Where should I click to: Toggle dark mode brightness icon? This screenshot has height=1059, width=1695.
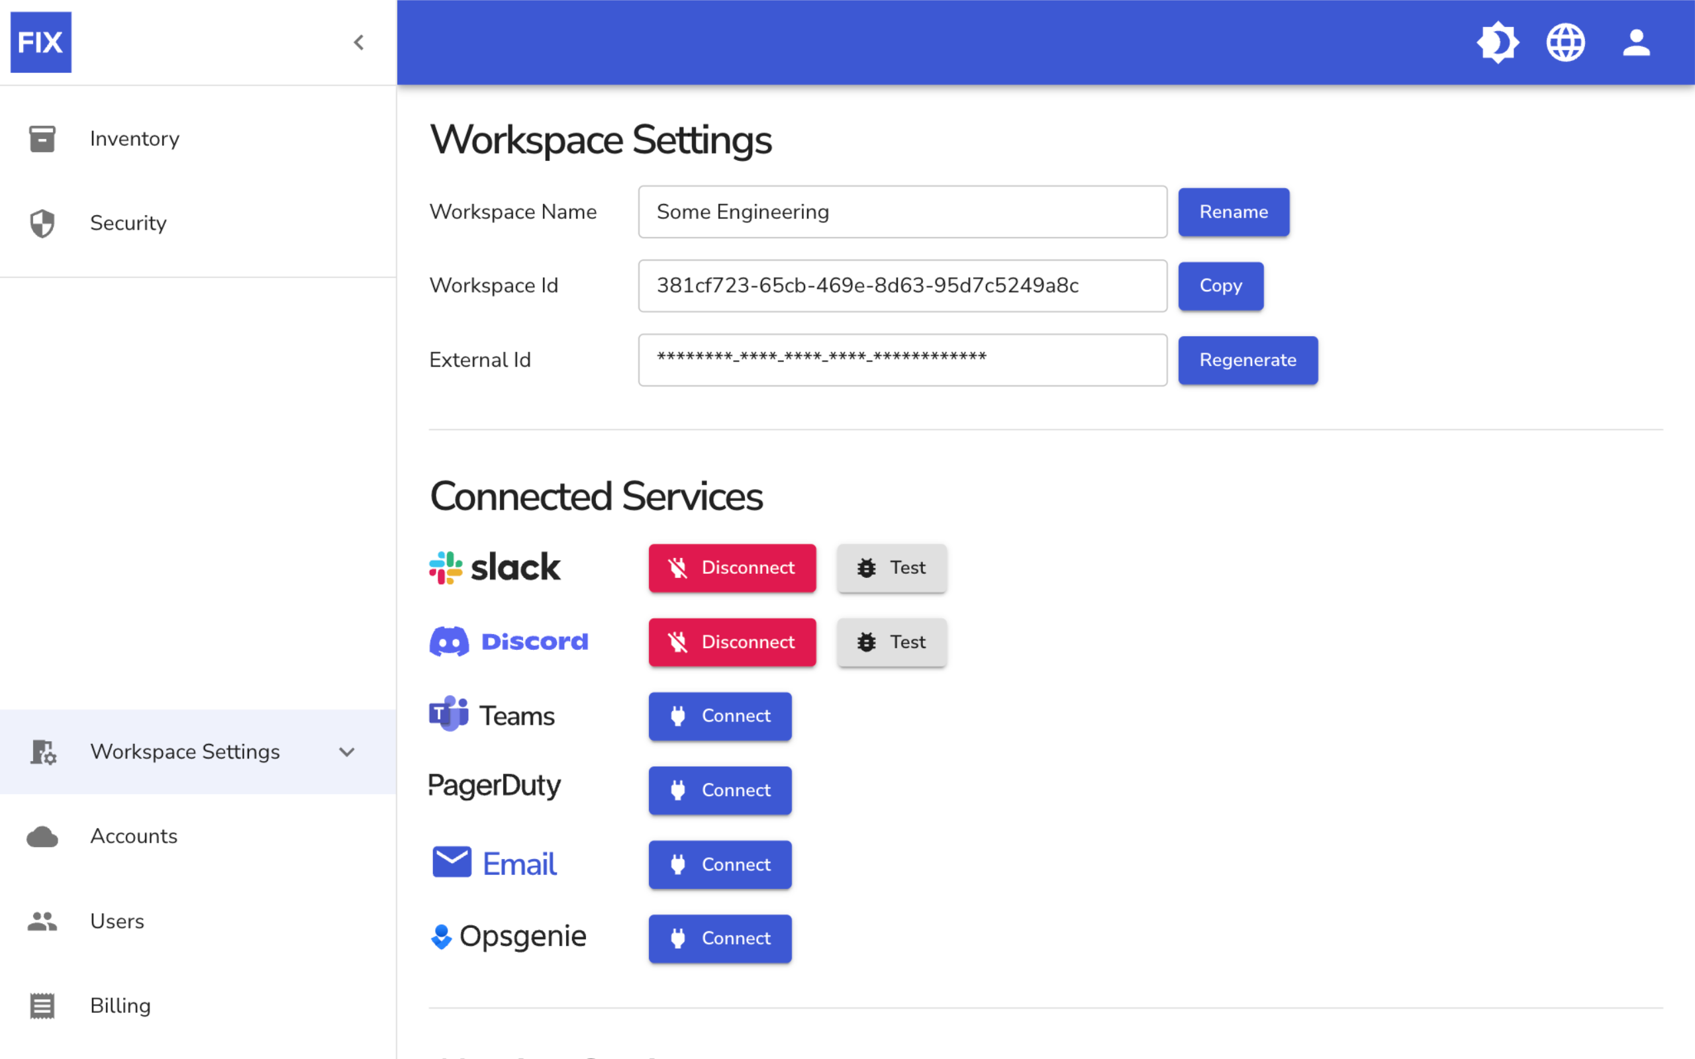1498,43
